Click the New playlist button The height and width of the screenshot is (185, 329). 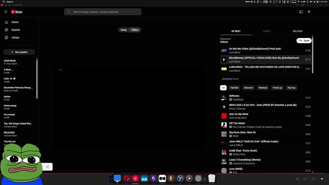[19, 52]
